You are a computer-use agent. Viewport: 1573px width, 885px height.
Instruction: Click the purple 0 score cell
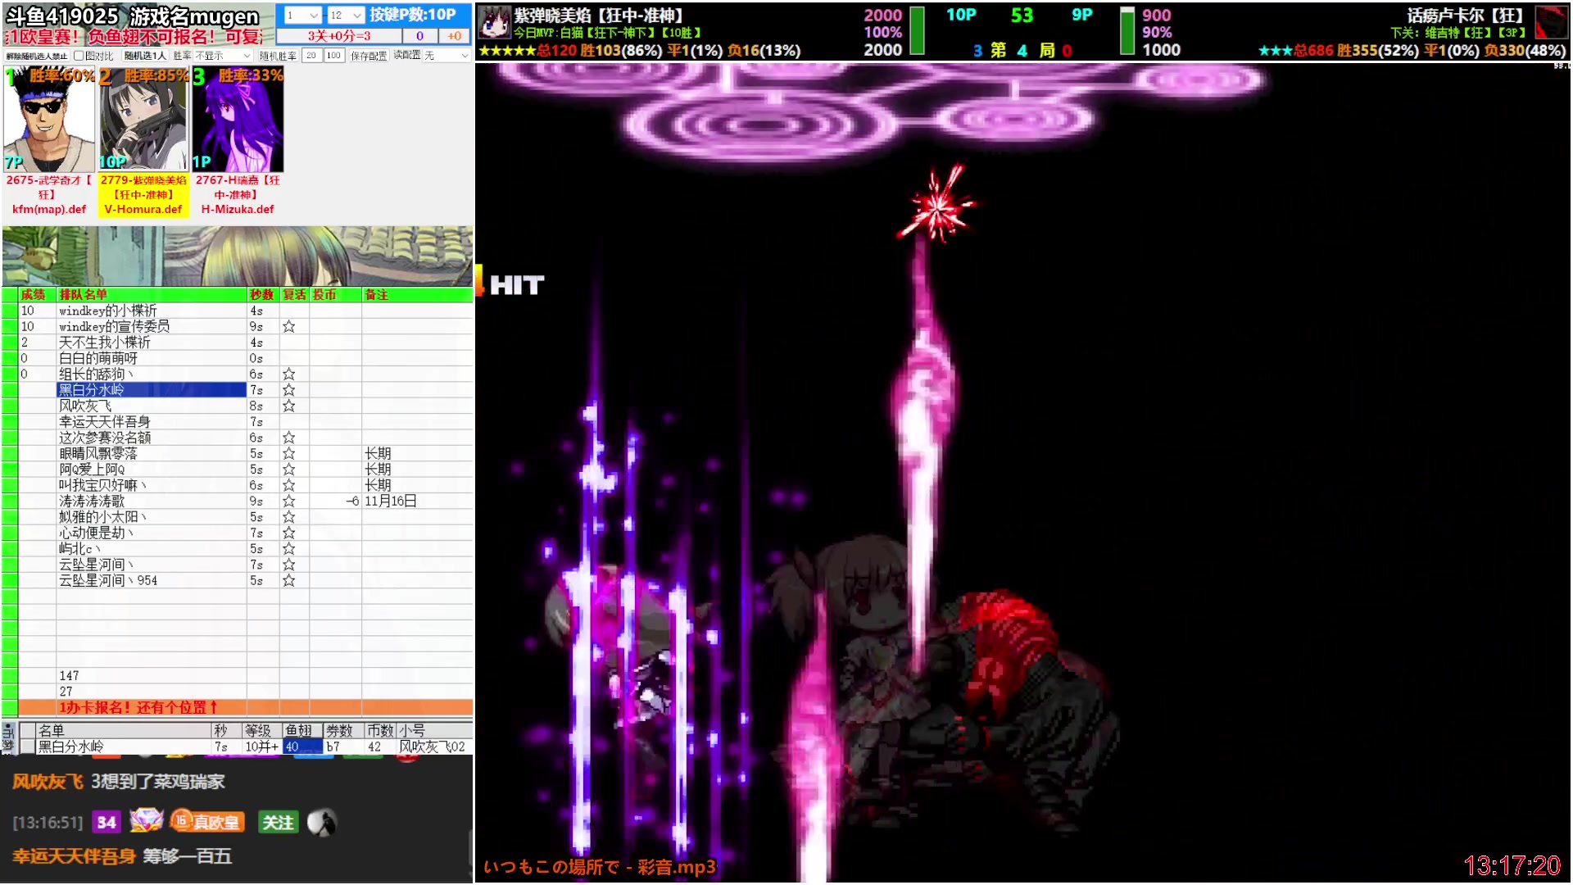[419, 36]
